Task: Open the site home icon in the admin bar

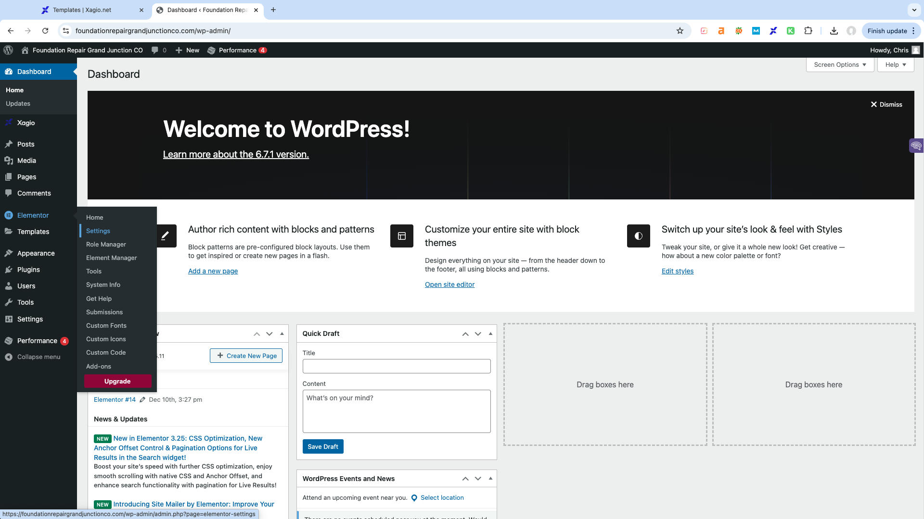Action: (x=25, y=50)
